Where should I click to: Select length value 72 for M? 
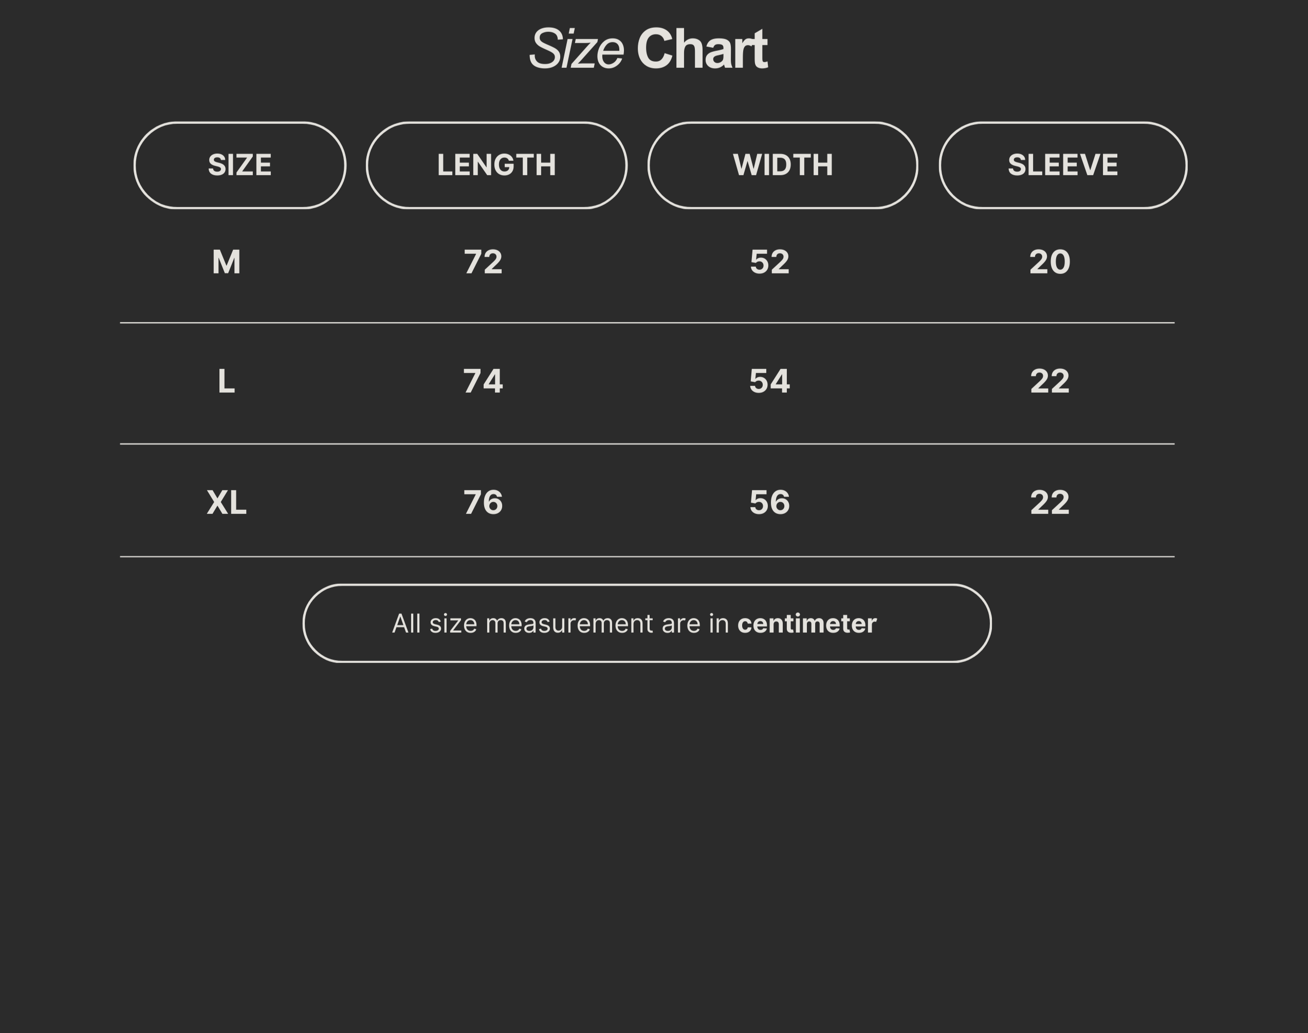pos(483,262)
